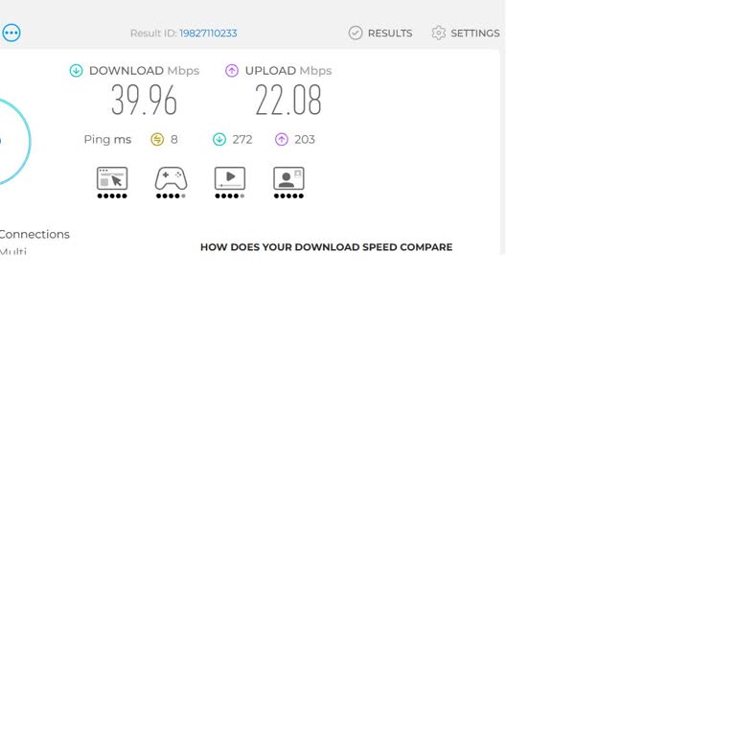736x736 pixels.
Task: Click the idle ping yellow icon
Action: pos(157,139)
